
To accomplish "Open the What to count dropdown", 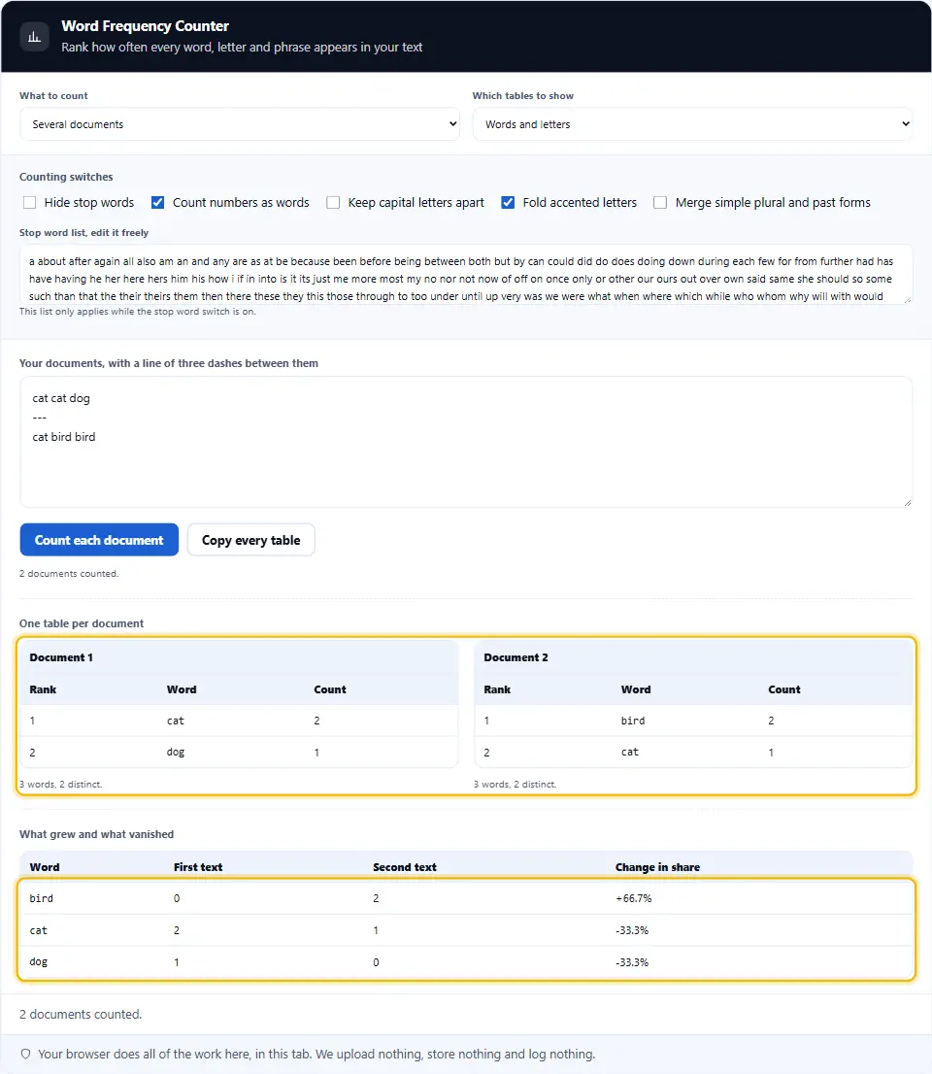I will 240,124.
